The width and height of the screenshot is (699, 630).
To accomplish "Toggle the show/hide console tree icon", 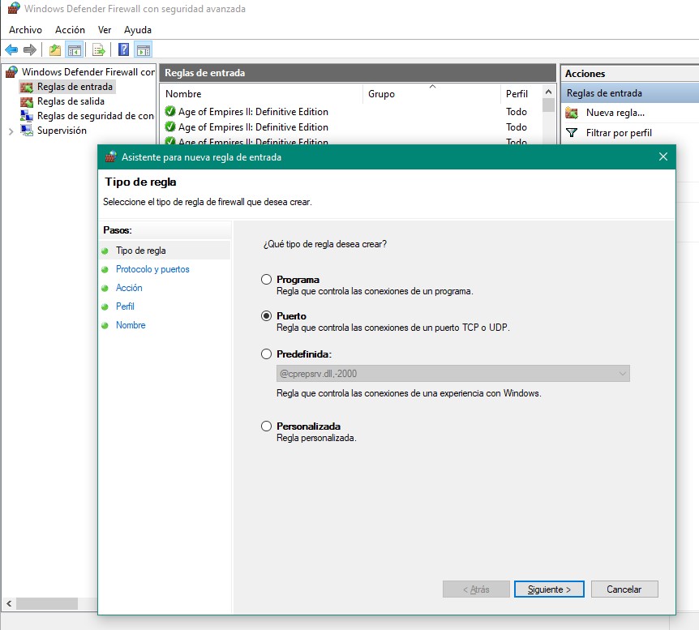I will point(74,49).
